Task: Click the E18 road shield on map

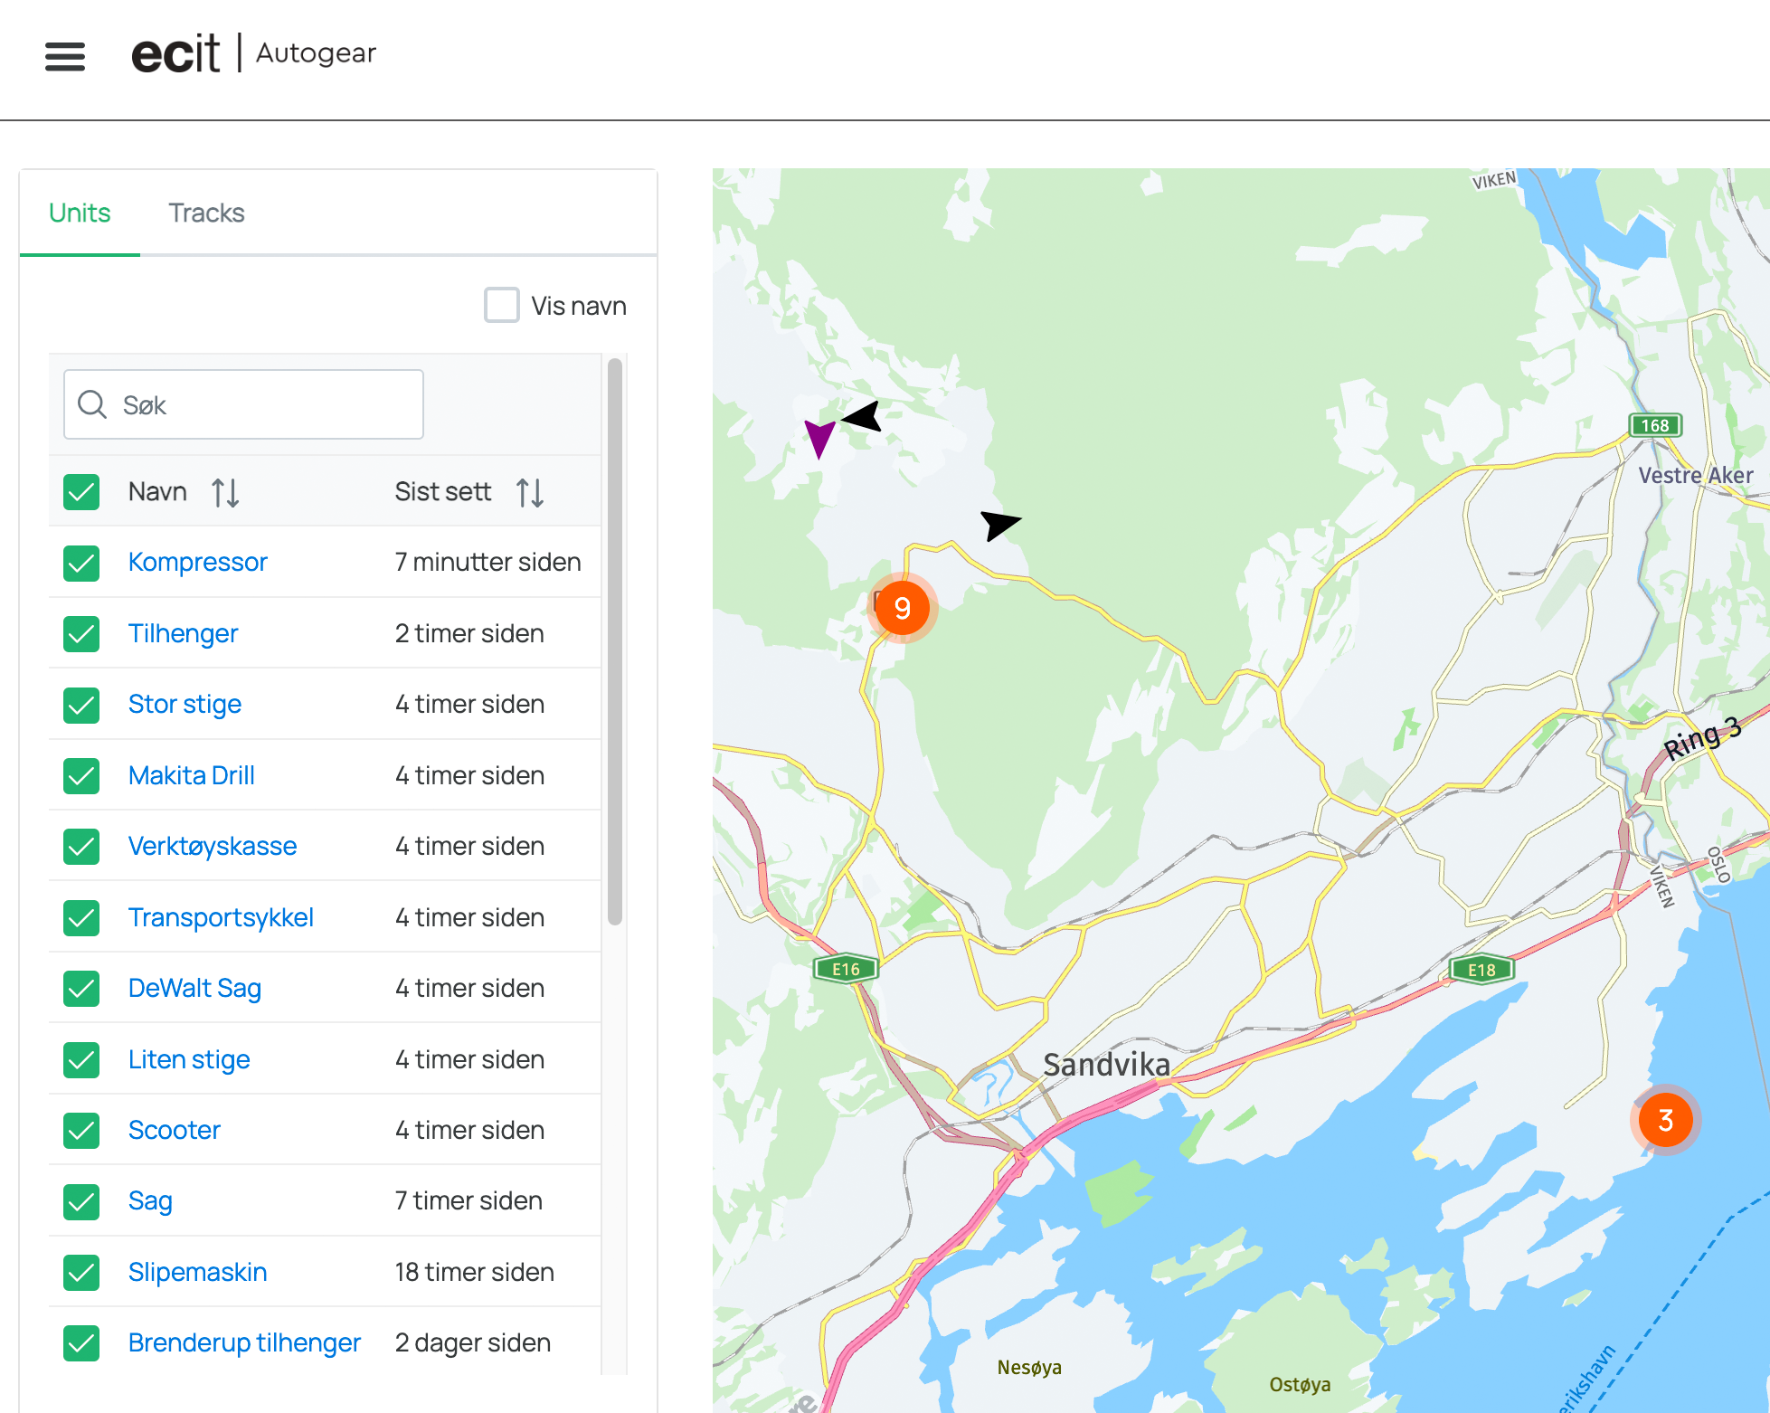Action: coord(1481,971)
